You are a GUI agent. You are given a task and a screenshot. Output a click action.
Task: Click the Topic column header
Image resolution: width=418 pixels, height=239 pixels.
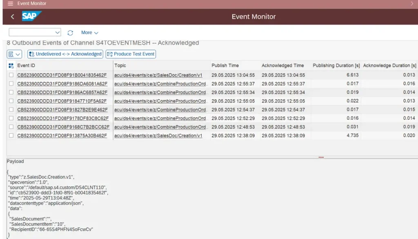[120, 65]
